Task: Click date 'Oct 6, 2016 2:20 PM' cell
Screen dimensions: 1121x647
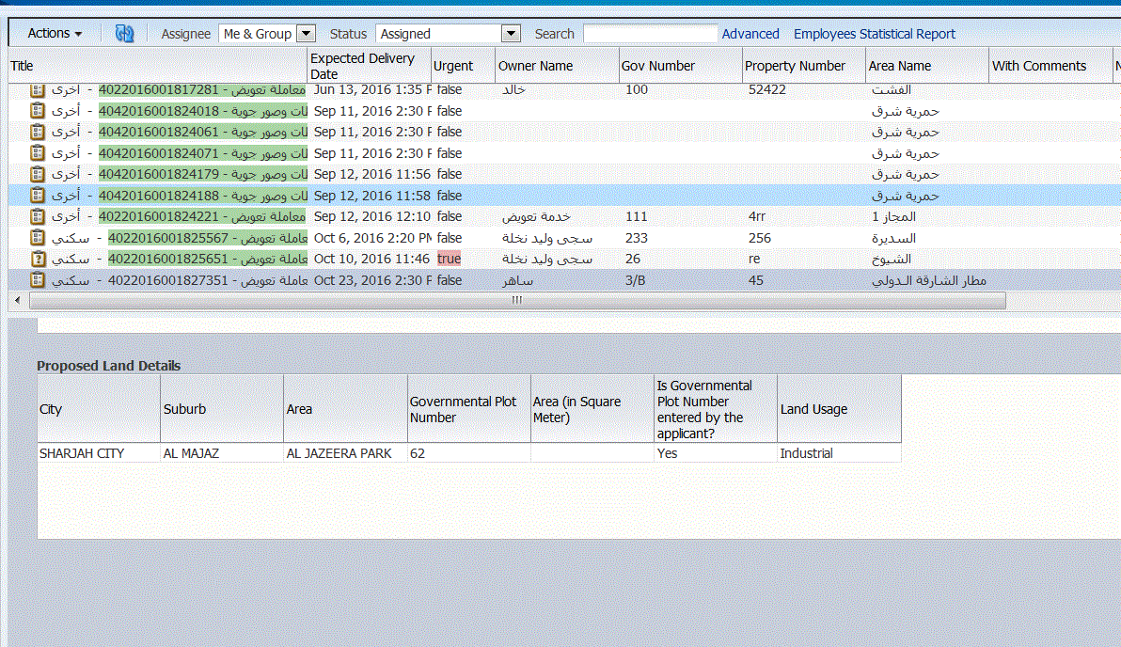Action: 372,237
